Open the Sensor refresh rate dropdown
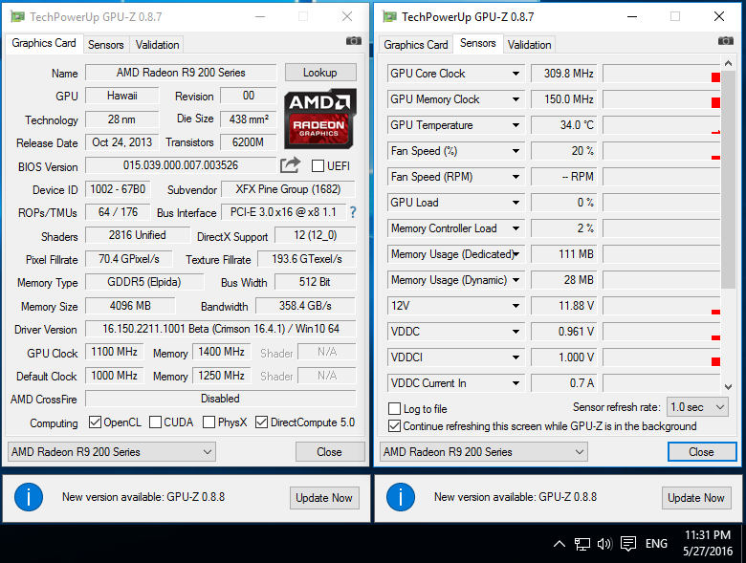Viewport: 746px width, 563px height. (x=697, y=407)
